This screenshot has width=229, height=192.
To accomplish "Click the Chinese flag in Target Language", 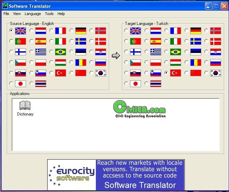I will tap(196, 73).
